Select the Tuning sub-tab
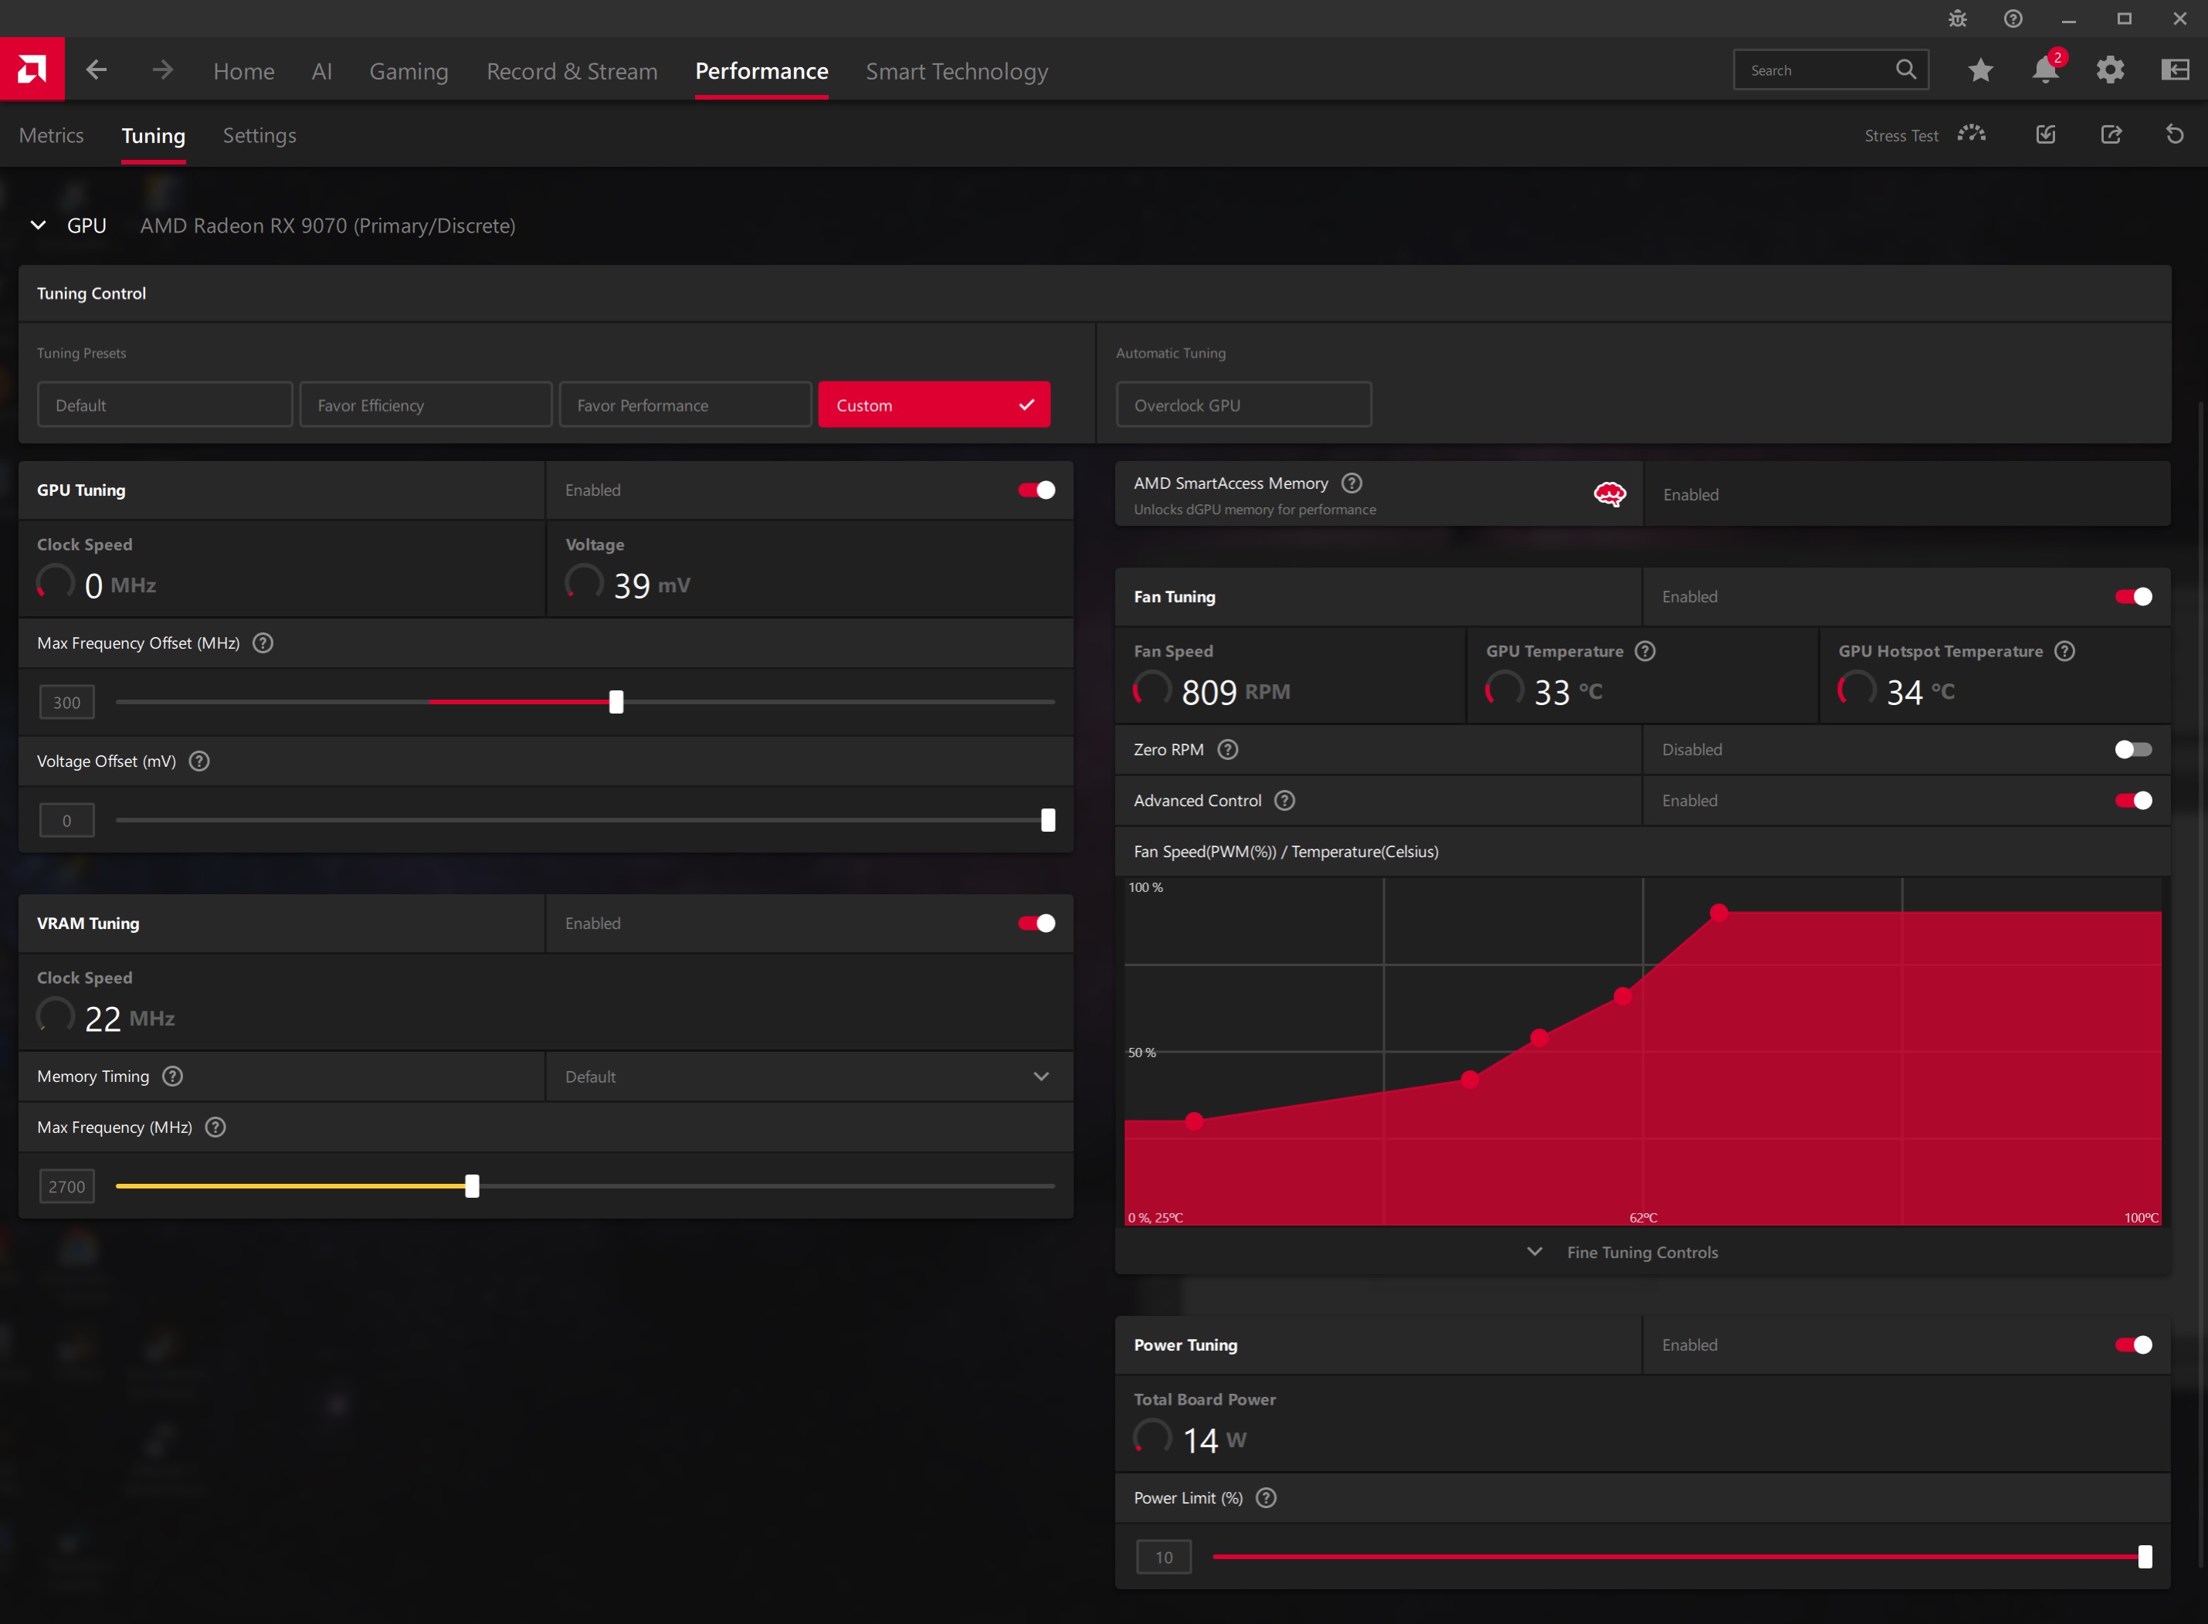2208x1624 pixels. click(x=154, y=136)
